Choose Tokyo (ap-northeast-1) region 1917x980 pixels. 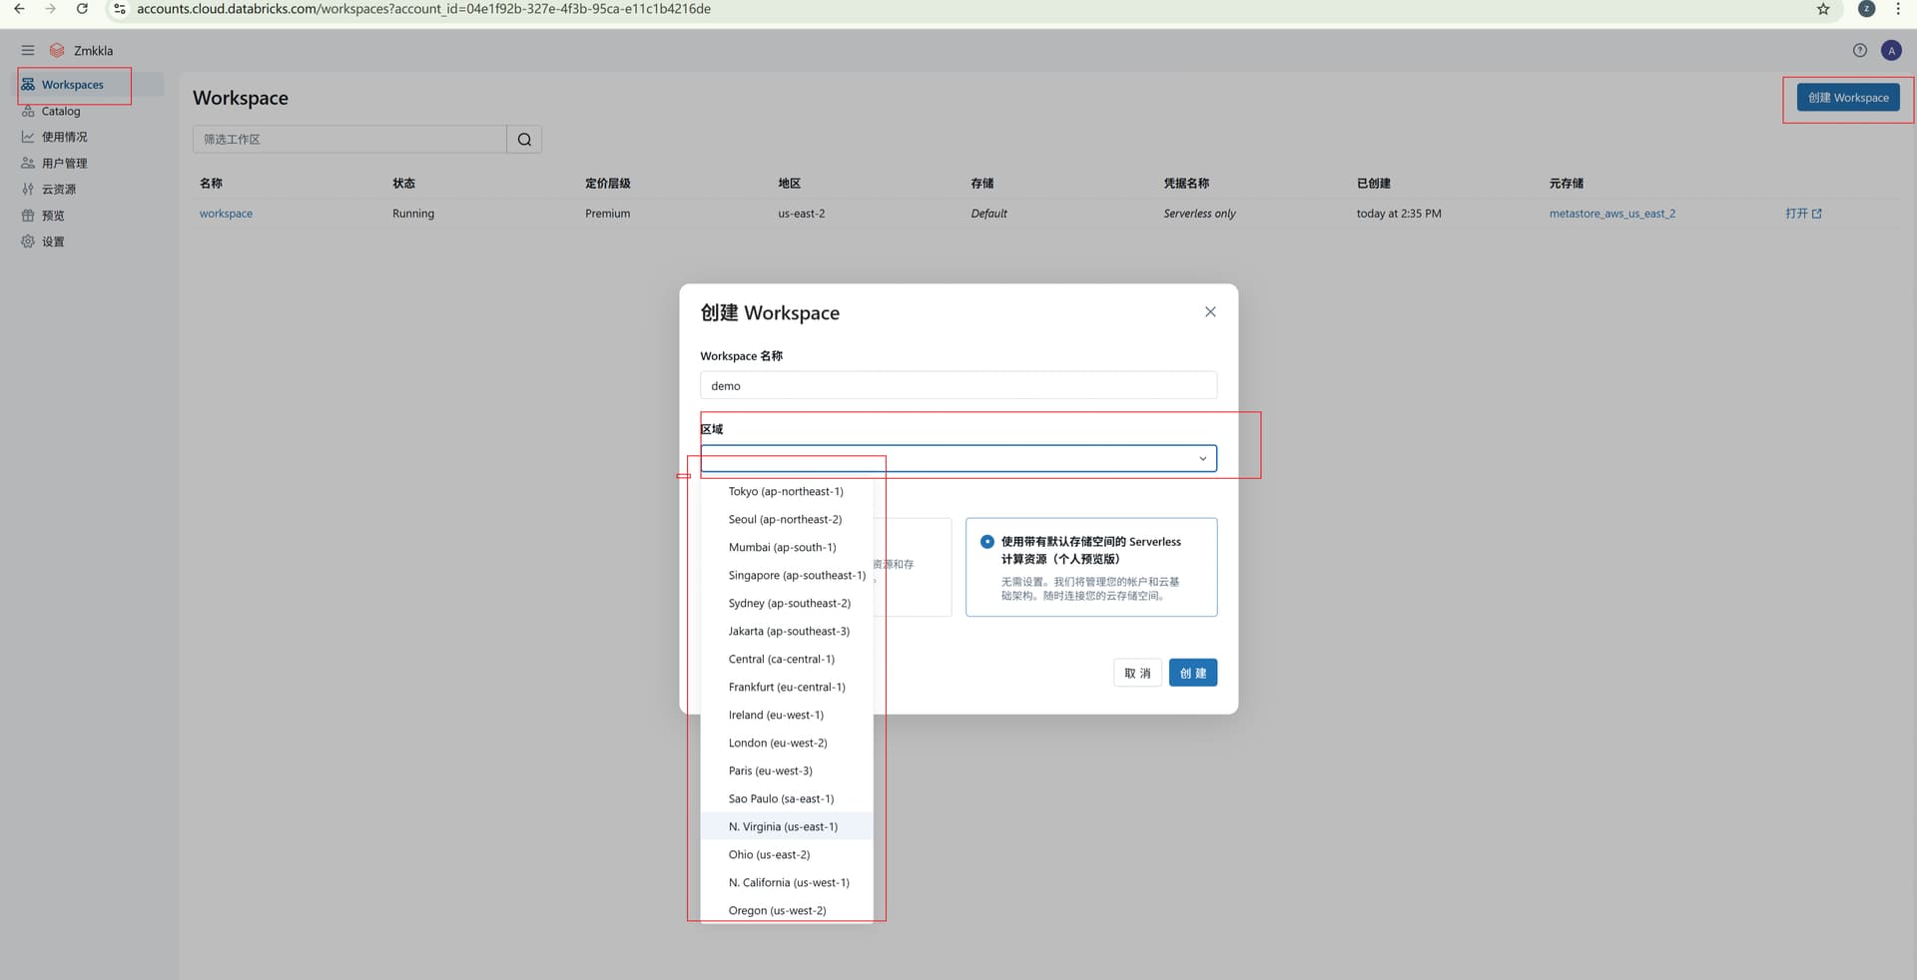[x=787, y=491]
